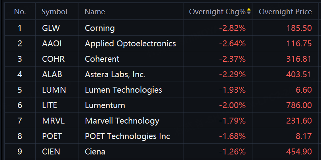Image resolution: width=321 pixels, height=160 pixels.
Task: Click the Overnight Price column header
Action: (285, 11)
